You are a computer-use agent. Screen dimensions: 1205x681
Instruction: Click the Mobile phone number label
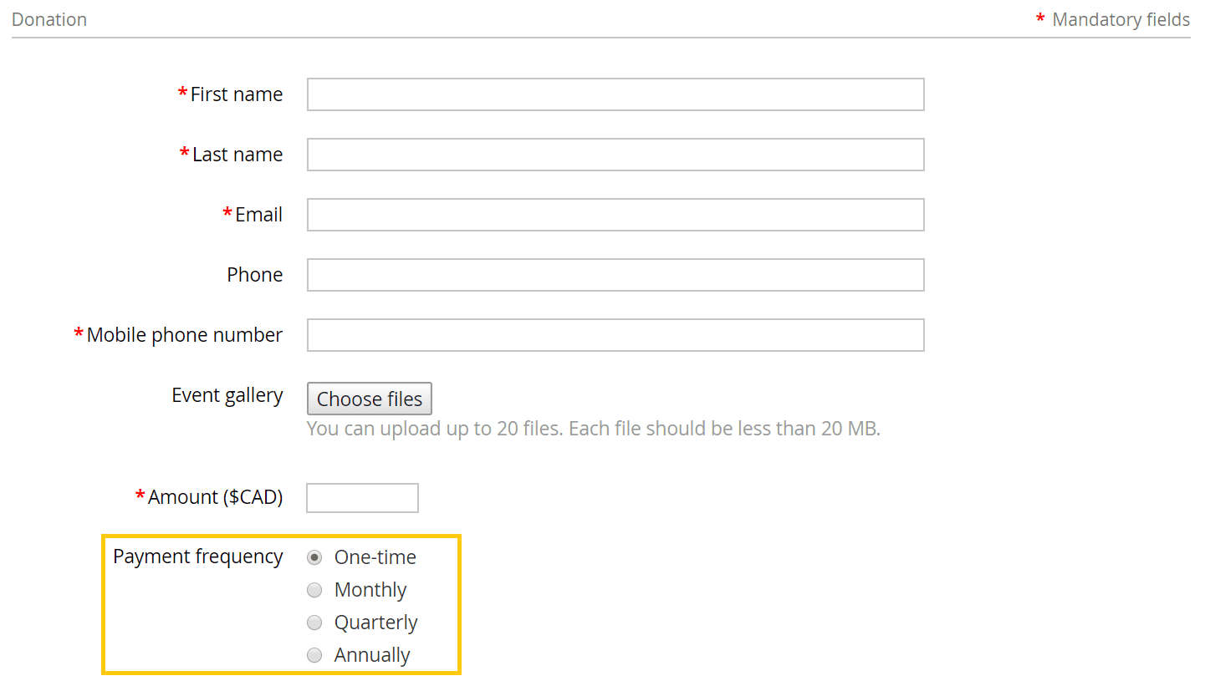coord(184,334)
